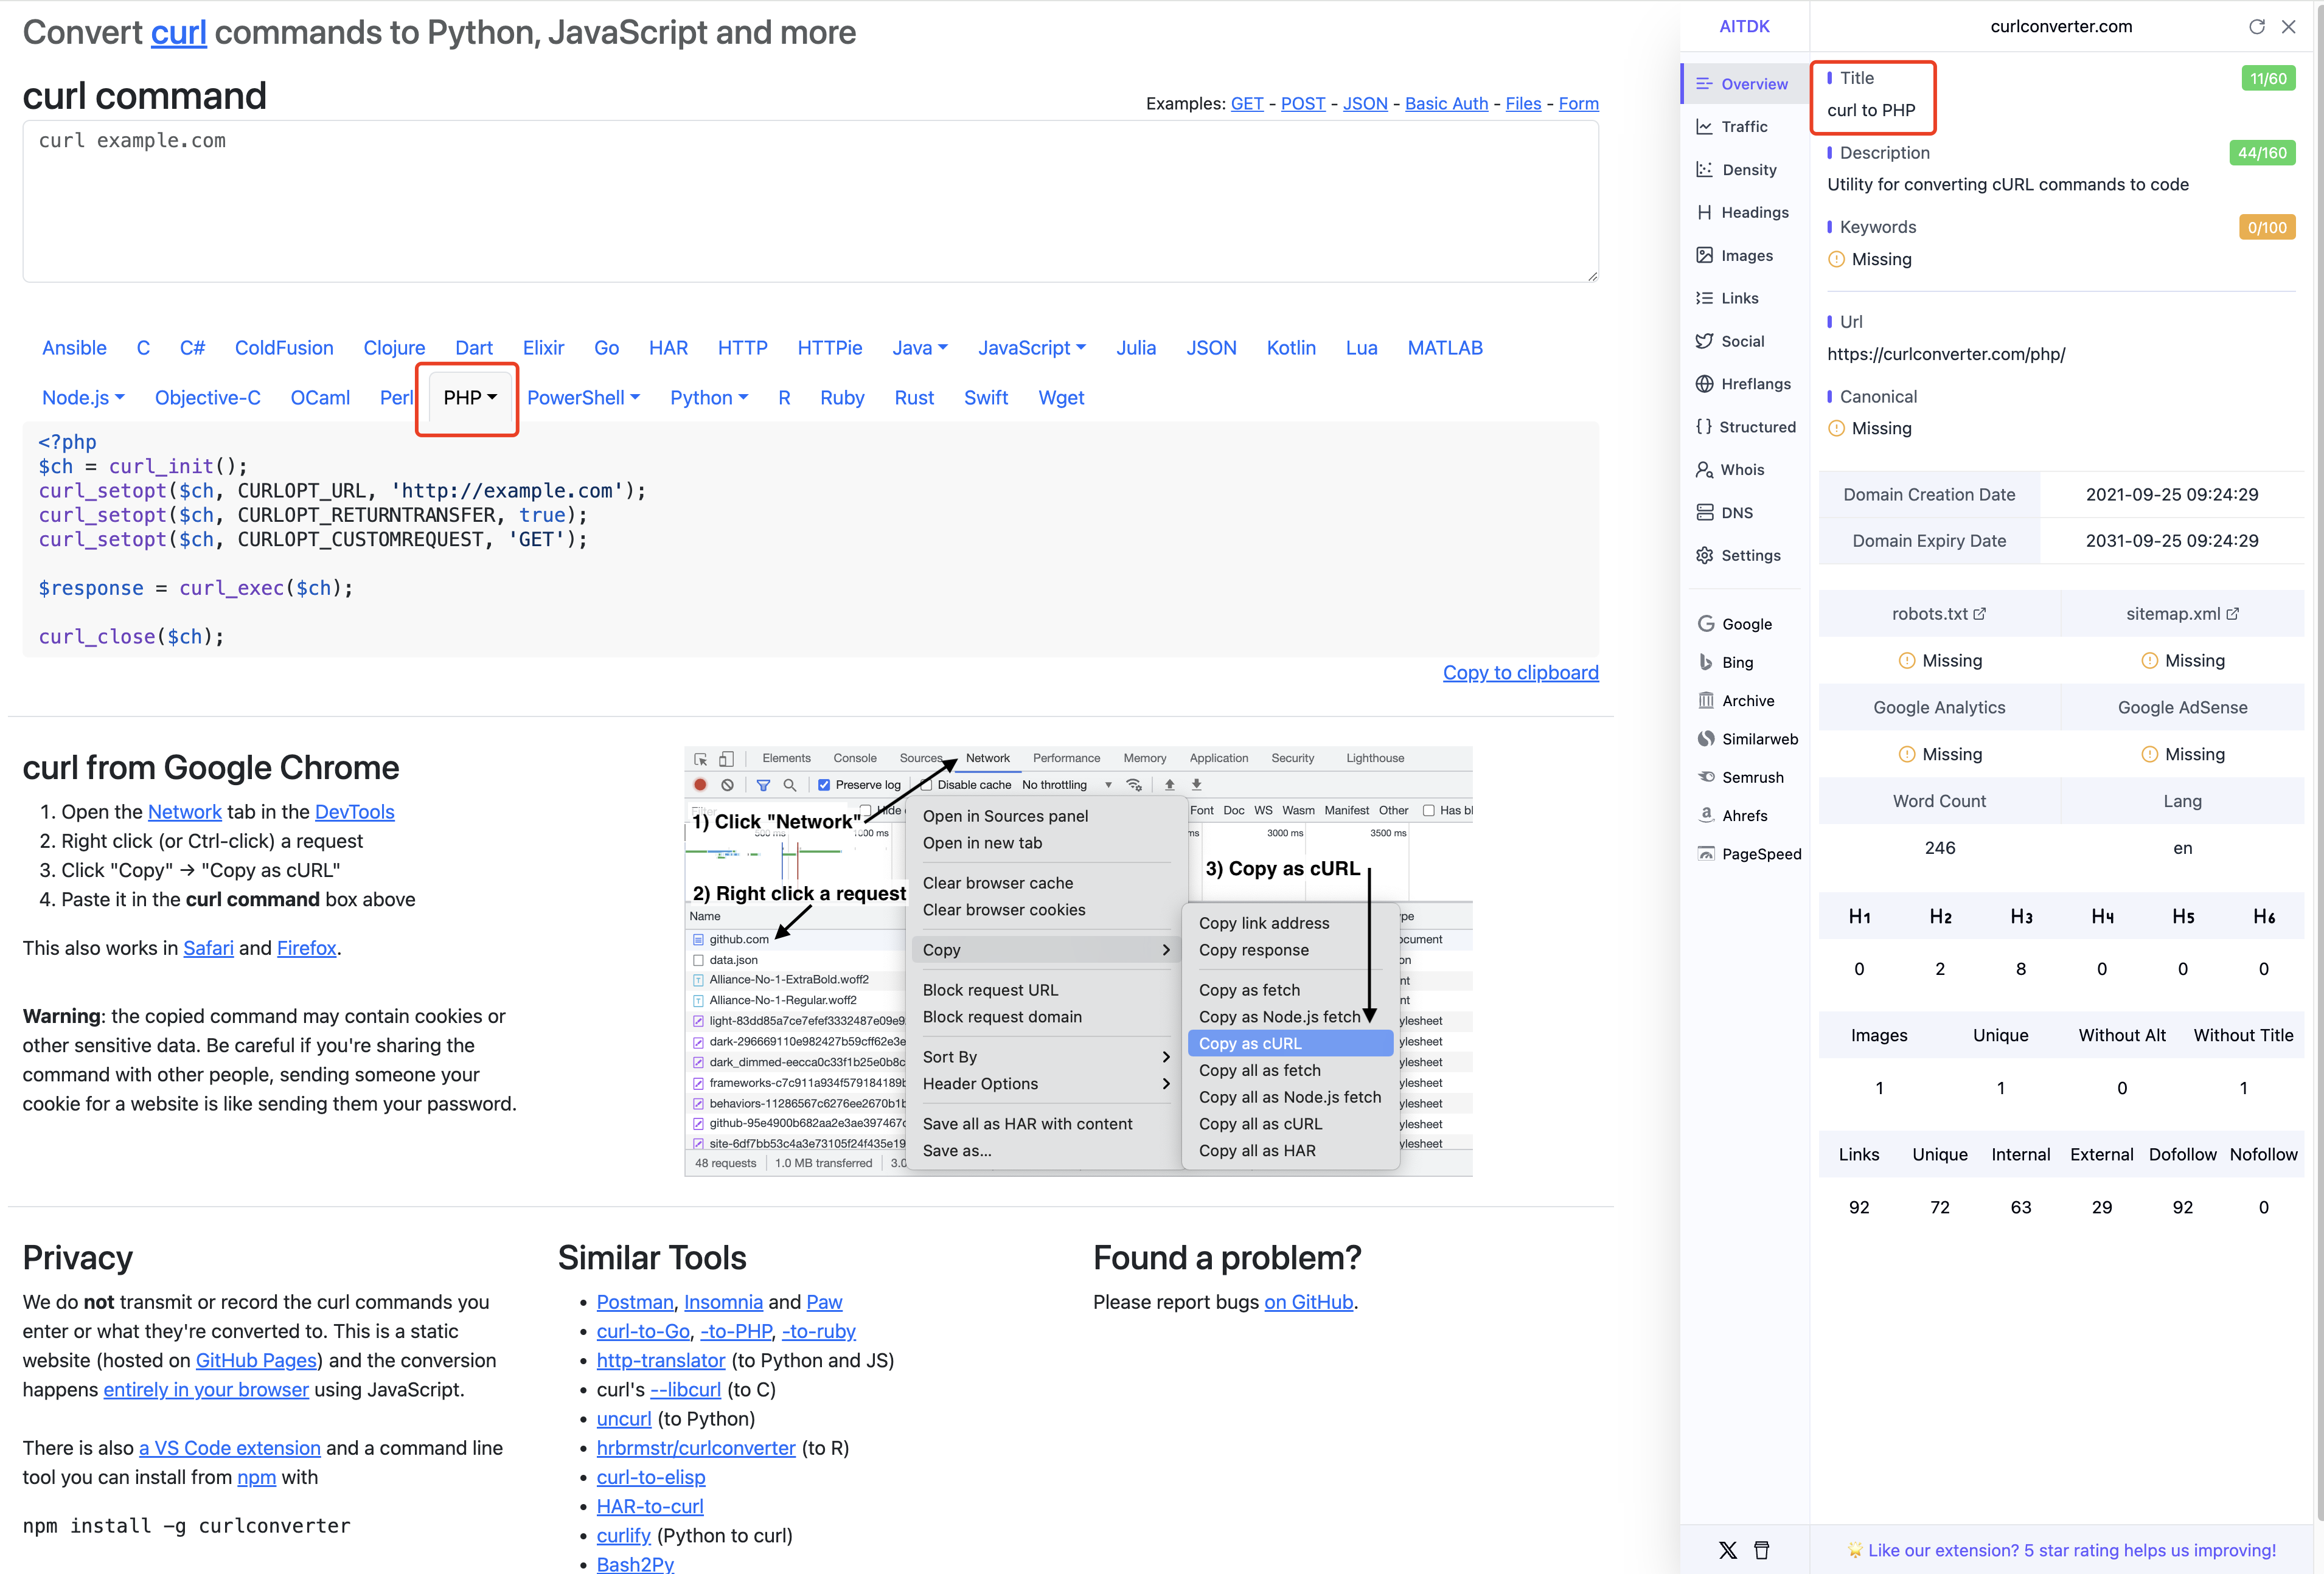Click inside the curl command text box
The width and height of the screenshot is (2324, 1574).
(810, 201)
